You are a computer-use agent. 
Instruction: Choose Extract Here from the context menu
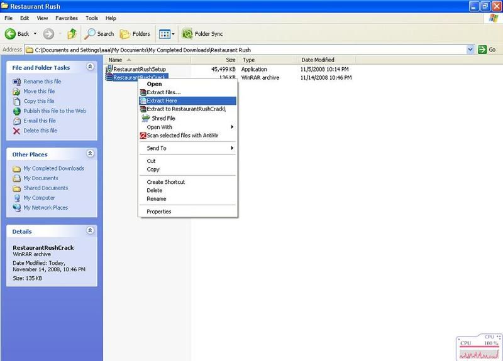pyautogui.click(x=162, y=100)
